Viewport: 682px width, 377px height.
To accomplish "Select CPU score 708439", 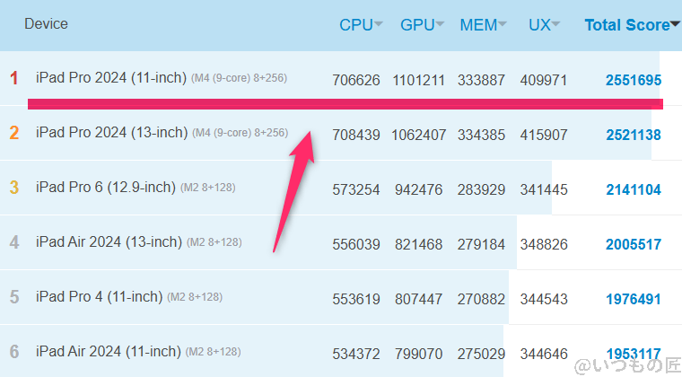I will click(x=356, y=135).
